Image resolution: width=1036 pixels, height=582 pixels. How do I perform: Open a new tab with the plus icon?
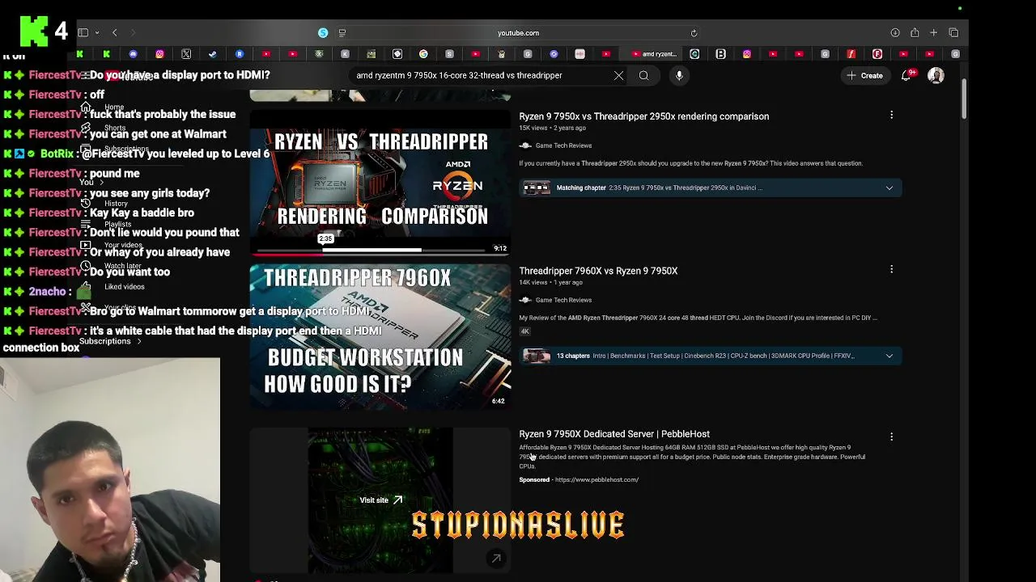[933, 32]
